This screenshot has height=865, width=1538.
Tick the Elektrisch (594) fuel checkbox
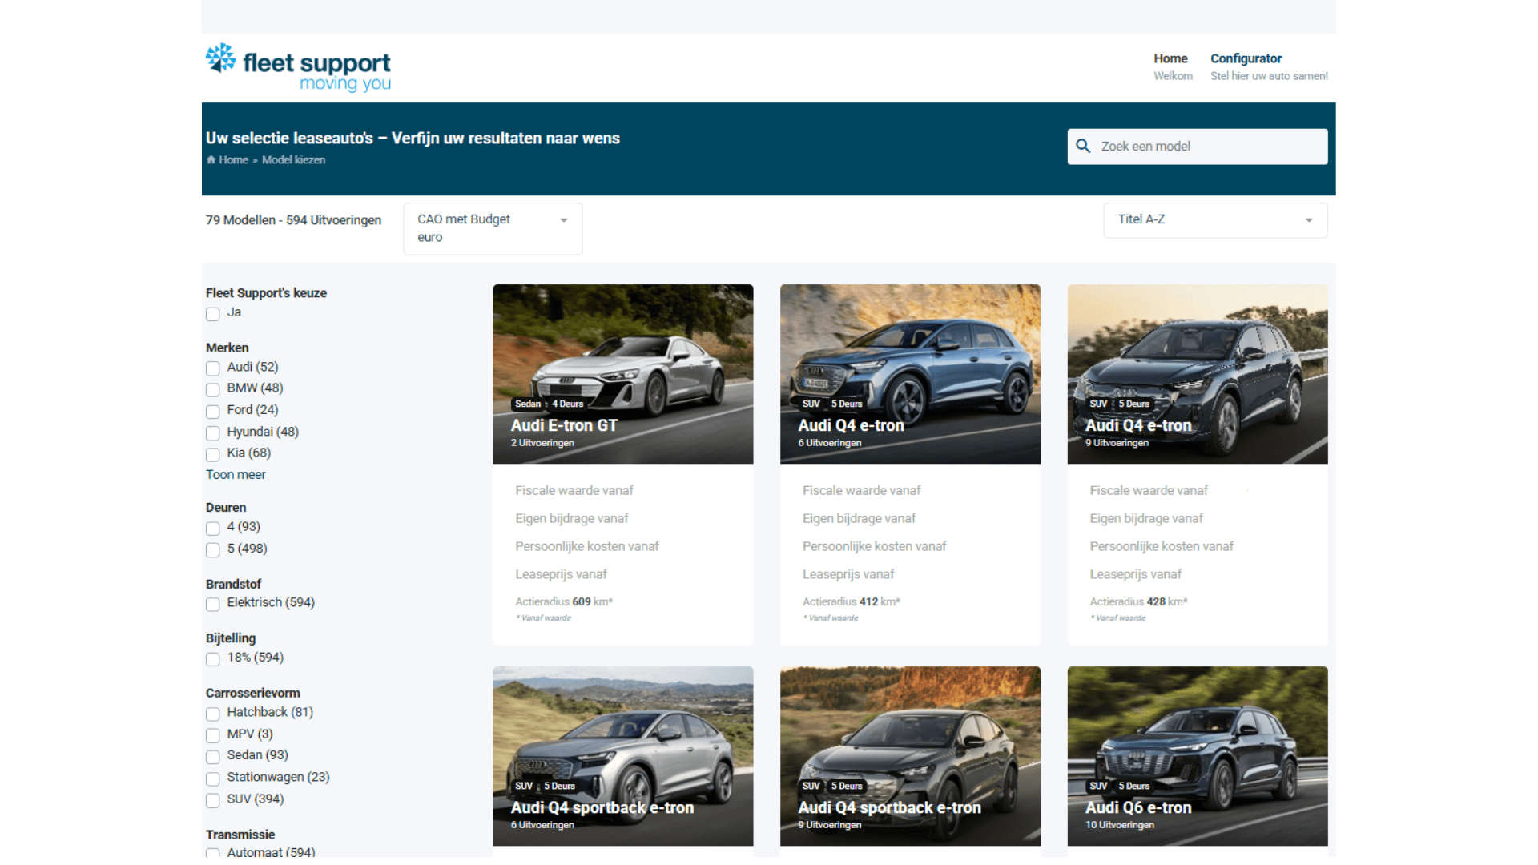(x=212, y=605)
